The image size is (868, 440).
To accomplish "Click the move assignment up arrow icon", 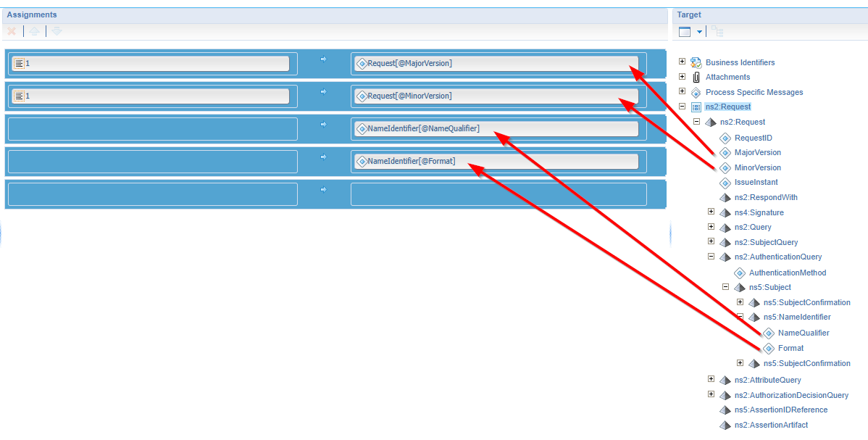I will point(34,31).
